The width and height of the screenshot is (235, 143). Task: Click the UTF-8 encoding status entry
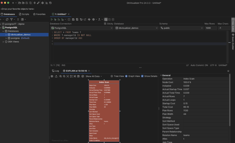(x=213, y=65)
